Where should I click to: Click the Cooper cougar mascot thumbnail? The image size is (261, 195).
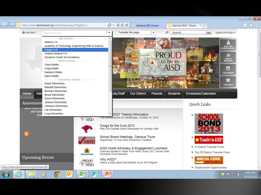tap(87, 129)
